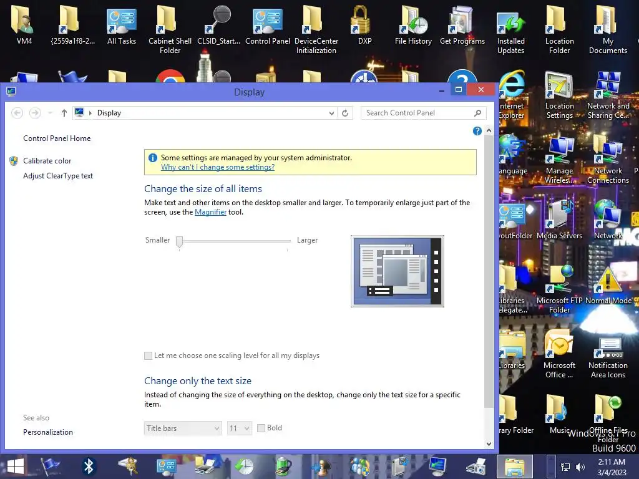Open Manage Wireless desktop shortcut
This screenshot has height=479, width=639.
[559, 160]
